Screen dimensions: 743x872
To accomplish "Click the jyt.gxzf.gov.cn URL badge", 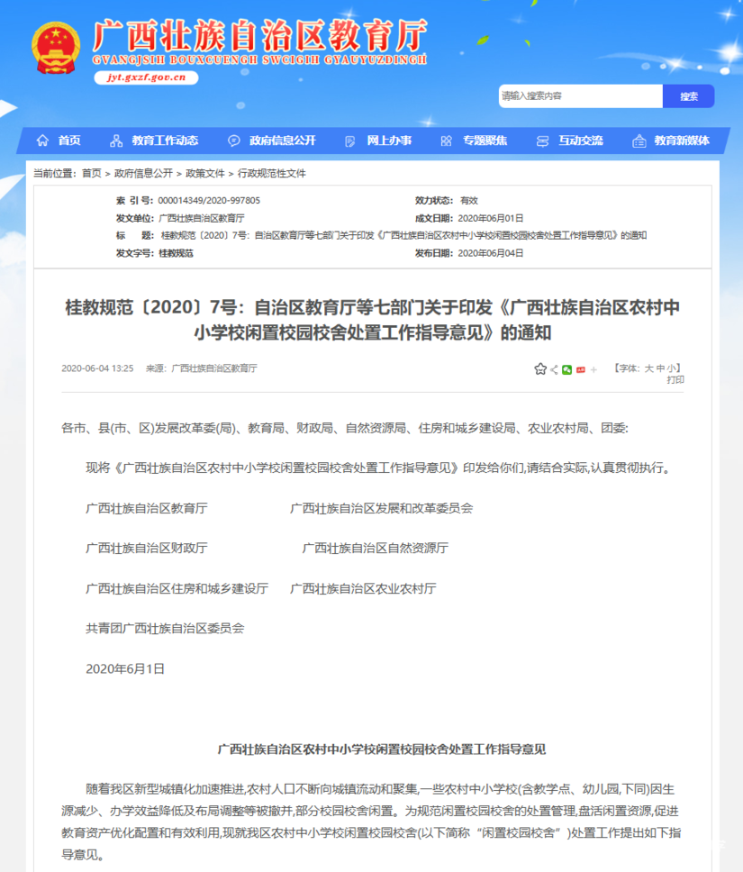I will pos(146,77).
